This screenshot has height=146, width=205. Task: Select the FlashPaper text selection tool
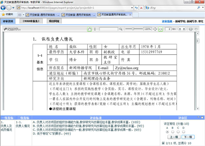(95, 29)
